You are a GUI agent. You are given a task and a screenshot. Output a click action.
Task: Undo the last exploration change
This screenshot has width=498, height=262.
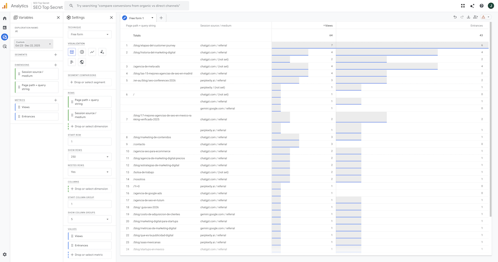454,17
